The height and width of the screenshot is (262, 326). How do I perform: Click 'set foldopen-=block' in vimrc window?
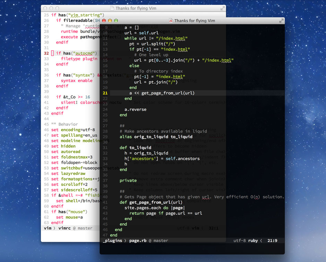pyautogui.click(x=74, y=163)
